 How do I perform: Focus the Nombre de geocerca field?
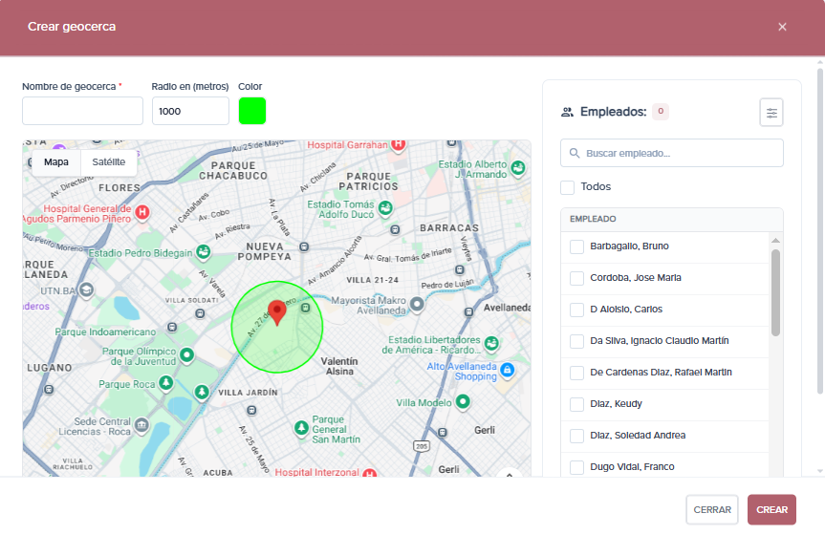coord(82,111)
